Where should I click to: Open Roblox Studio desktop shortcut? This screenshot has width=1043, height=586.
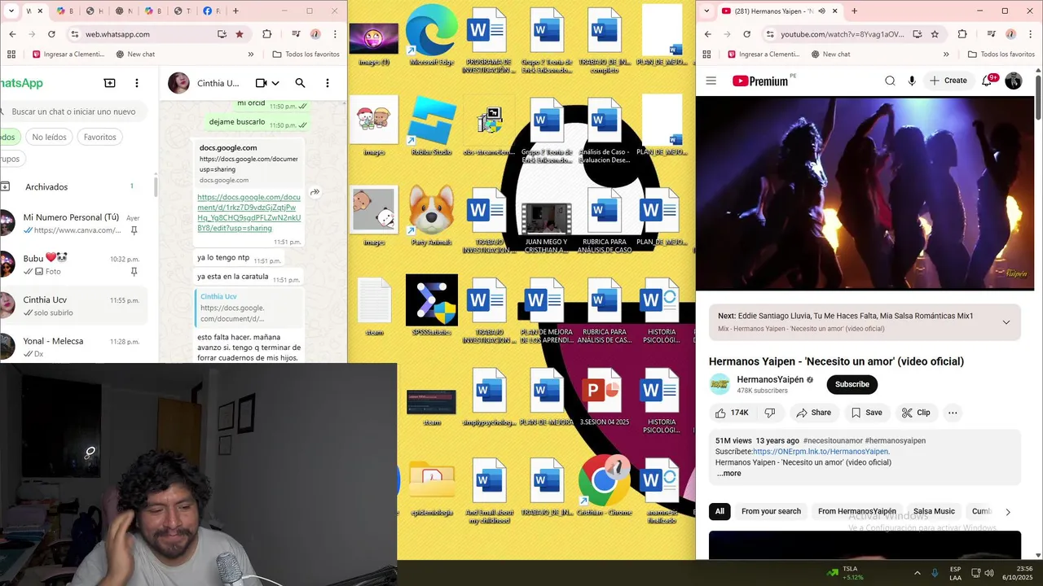click(432, 125)
